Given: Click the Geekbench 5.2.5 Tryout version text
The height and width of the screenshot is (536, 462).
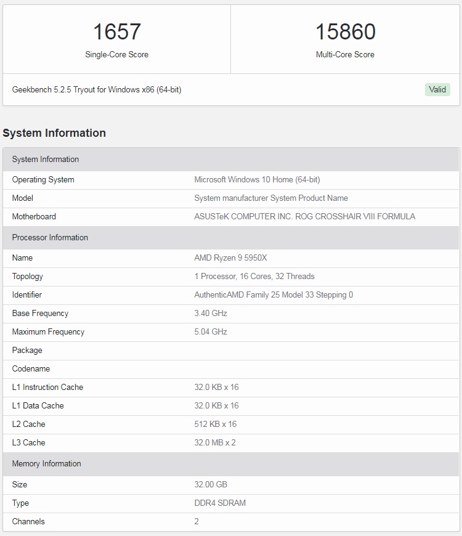Looking at the screenshot, I should click(97, 89).
